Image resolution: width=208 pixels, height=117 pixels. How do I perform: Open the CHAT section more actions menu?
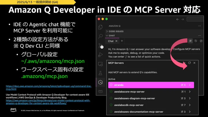pos(199,35)
